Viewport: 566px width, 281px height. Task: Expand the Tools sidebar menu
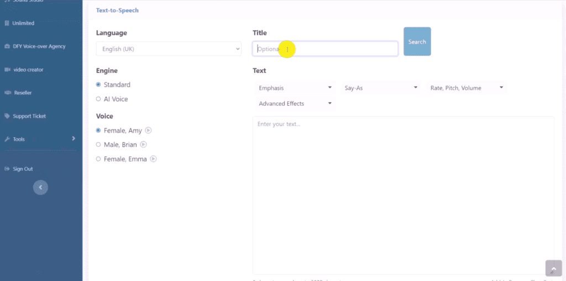point(40,139)
